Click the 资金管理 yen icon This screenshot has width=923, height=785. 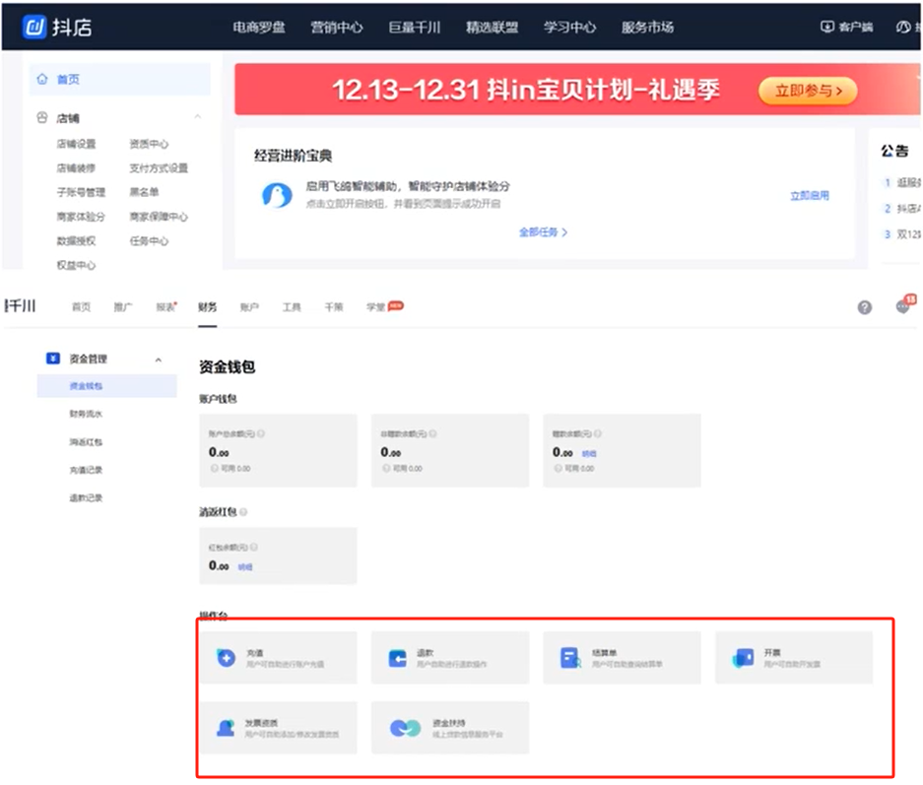point(53,359)
